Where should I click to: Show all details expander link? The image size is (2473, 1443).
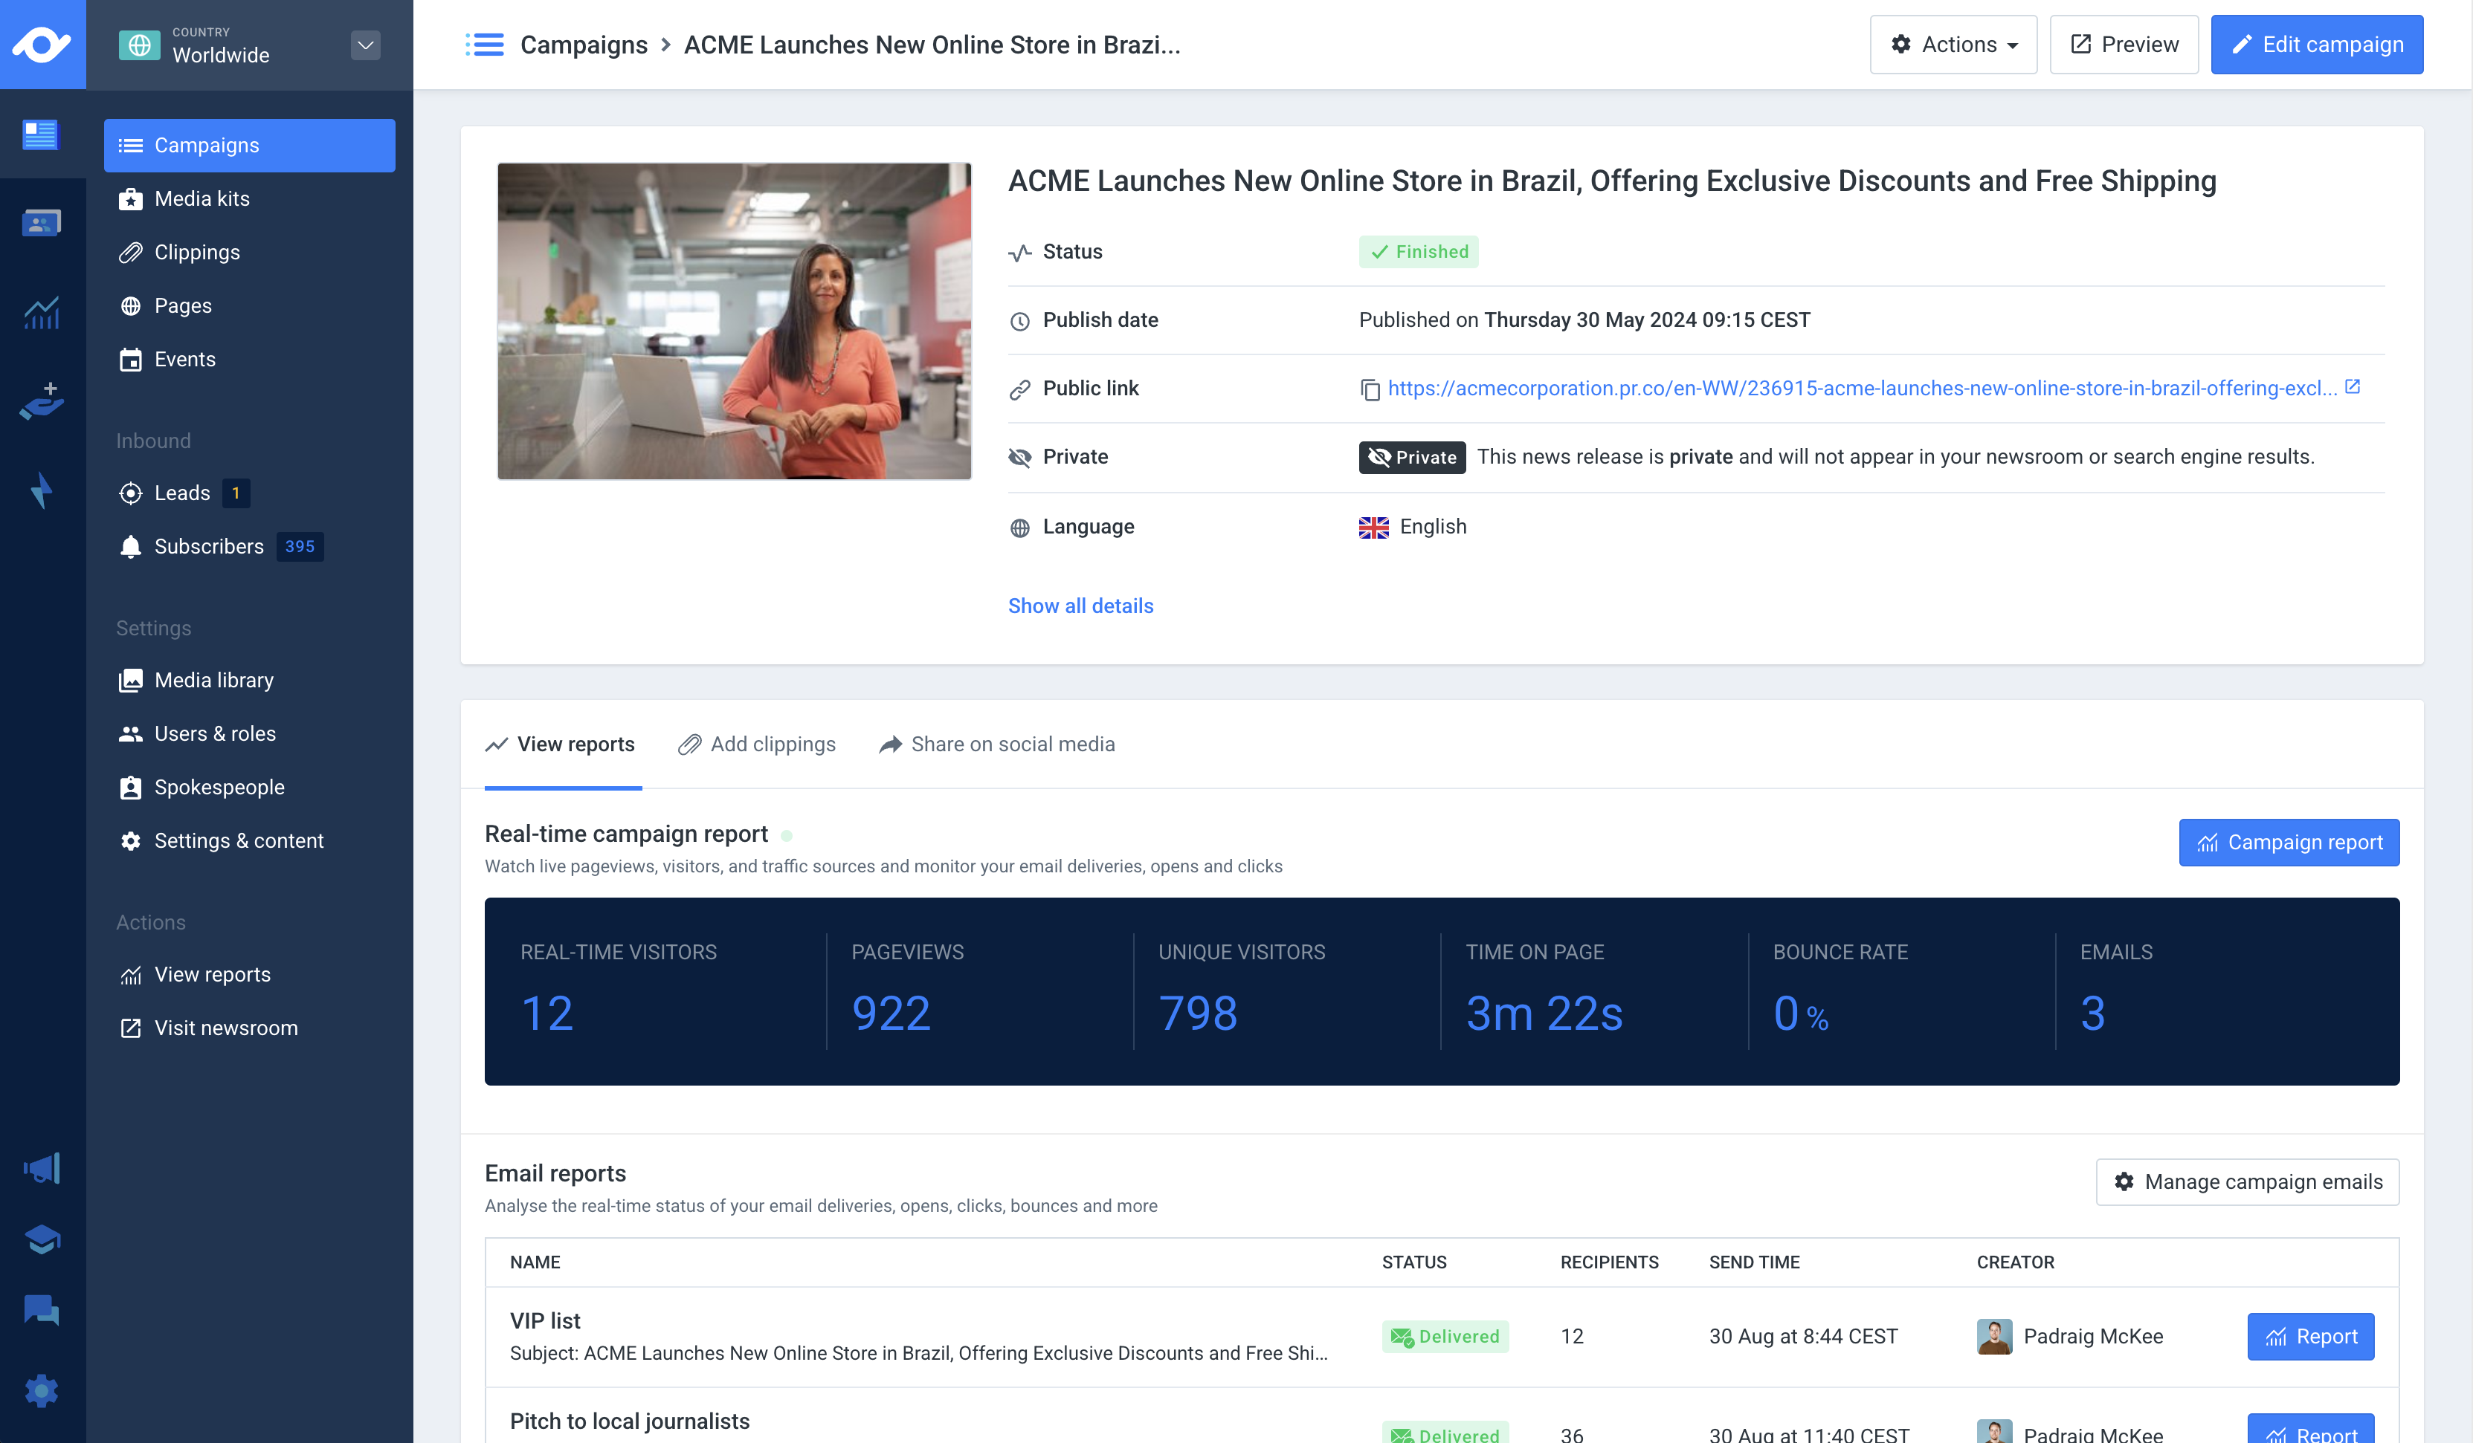click(x=1081, y=605)
